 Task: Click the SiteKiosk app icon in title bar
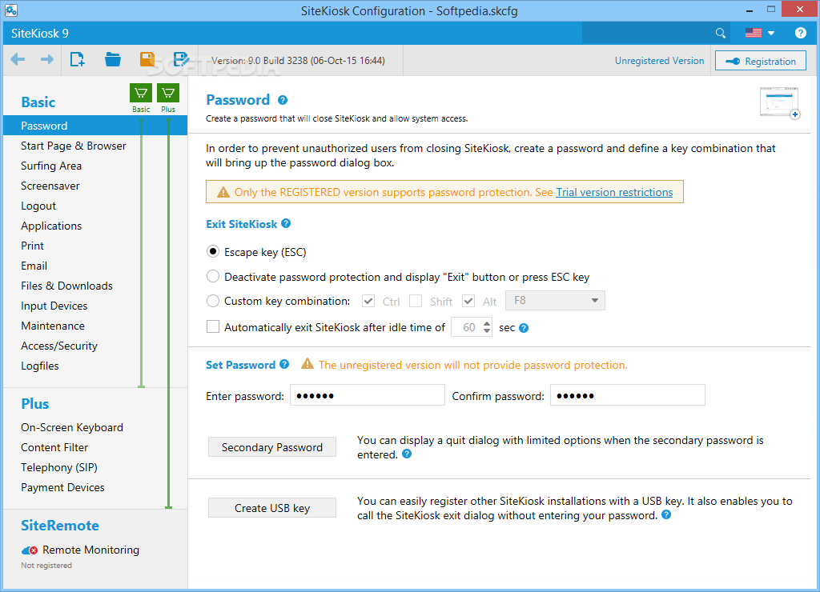(11, 10)
